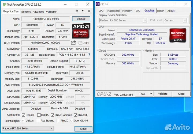Toggle the OpenCL checkbox
The image size is (193, 134).
coord(23,115)
